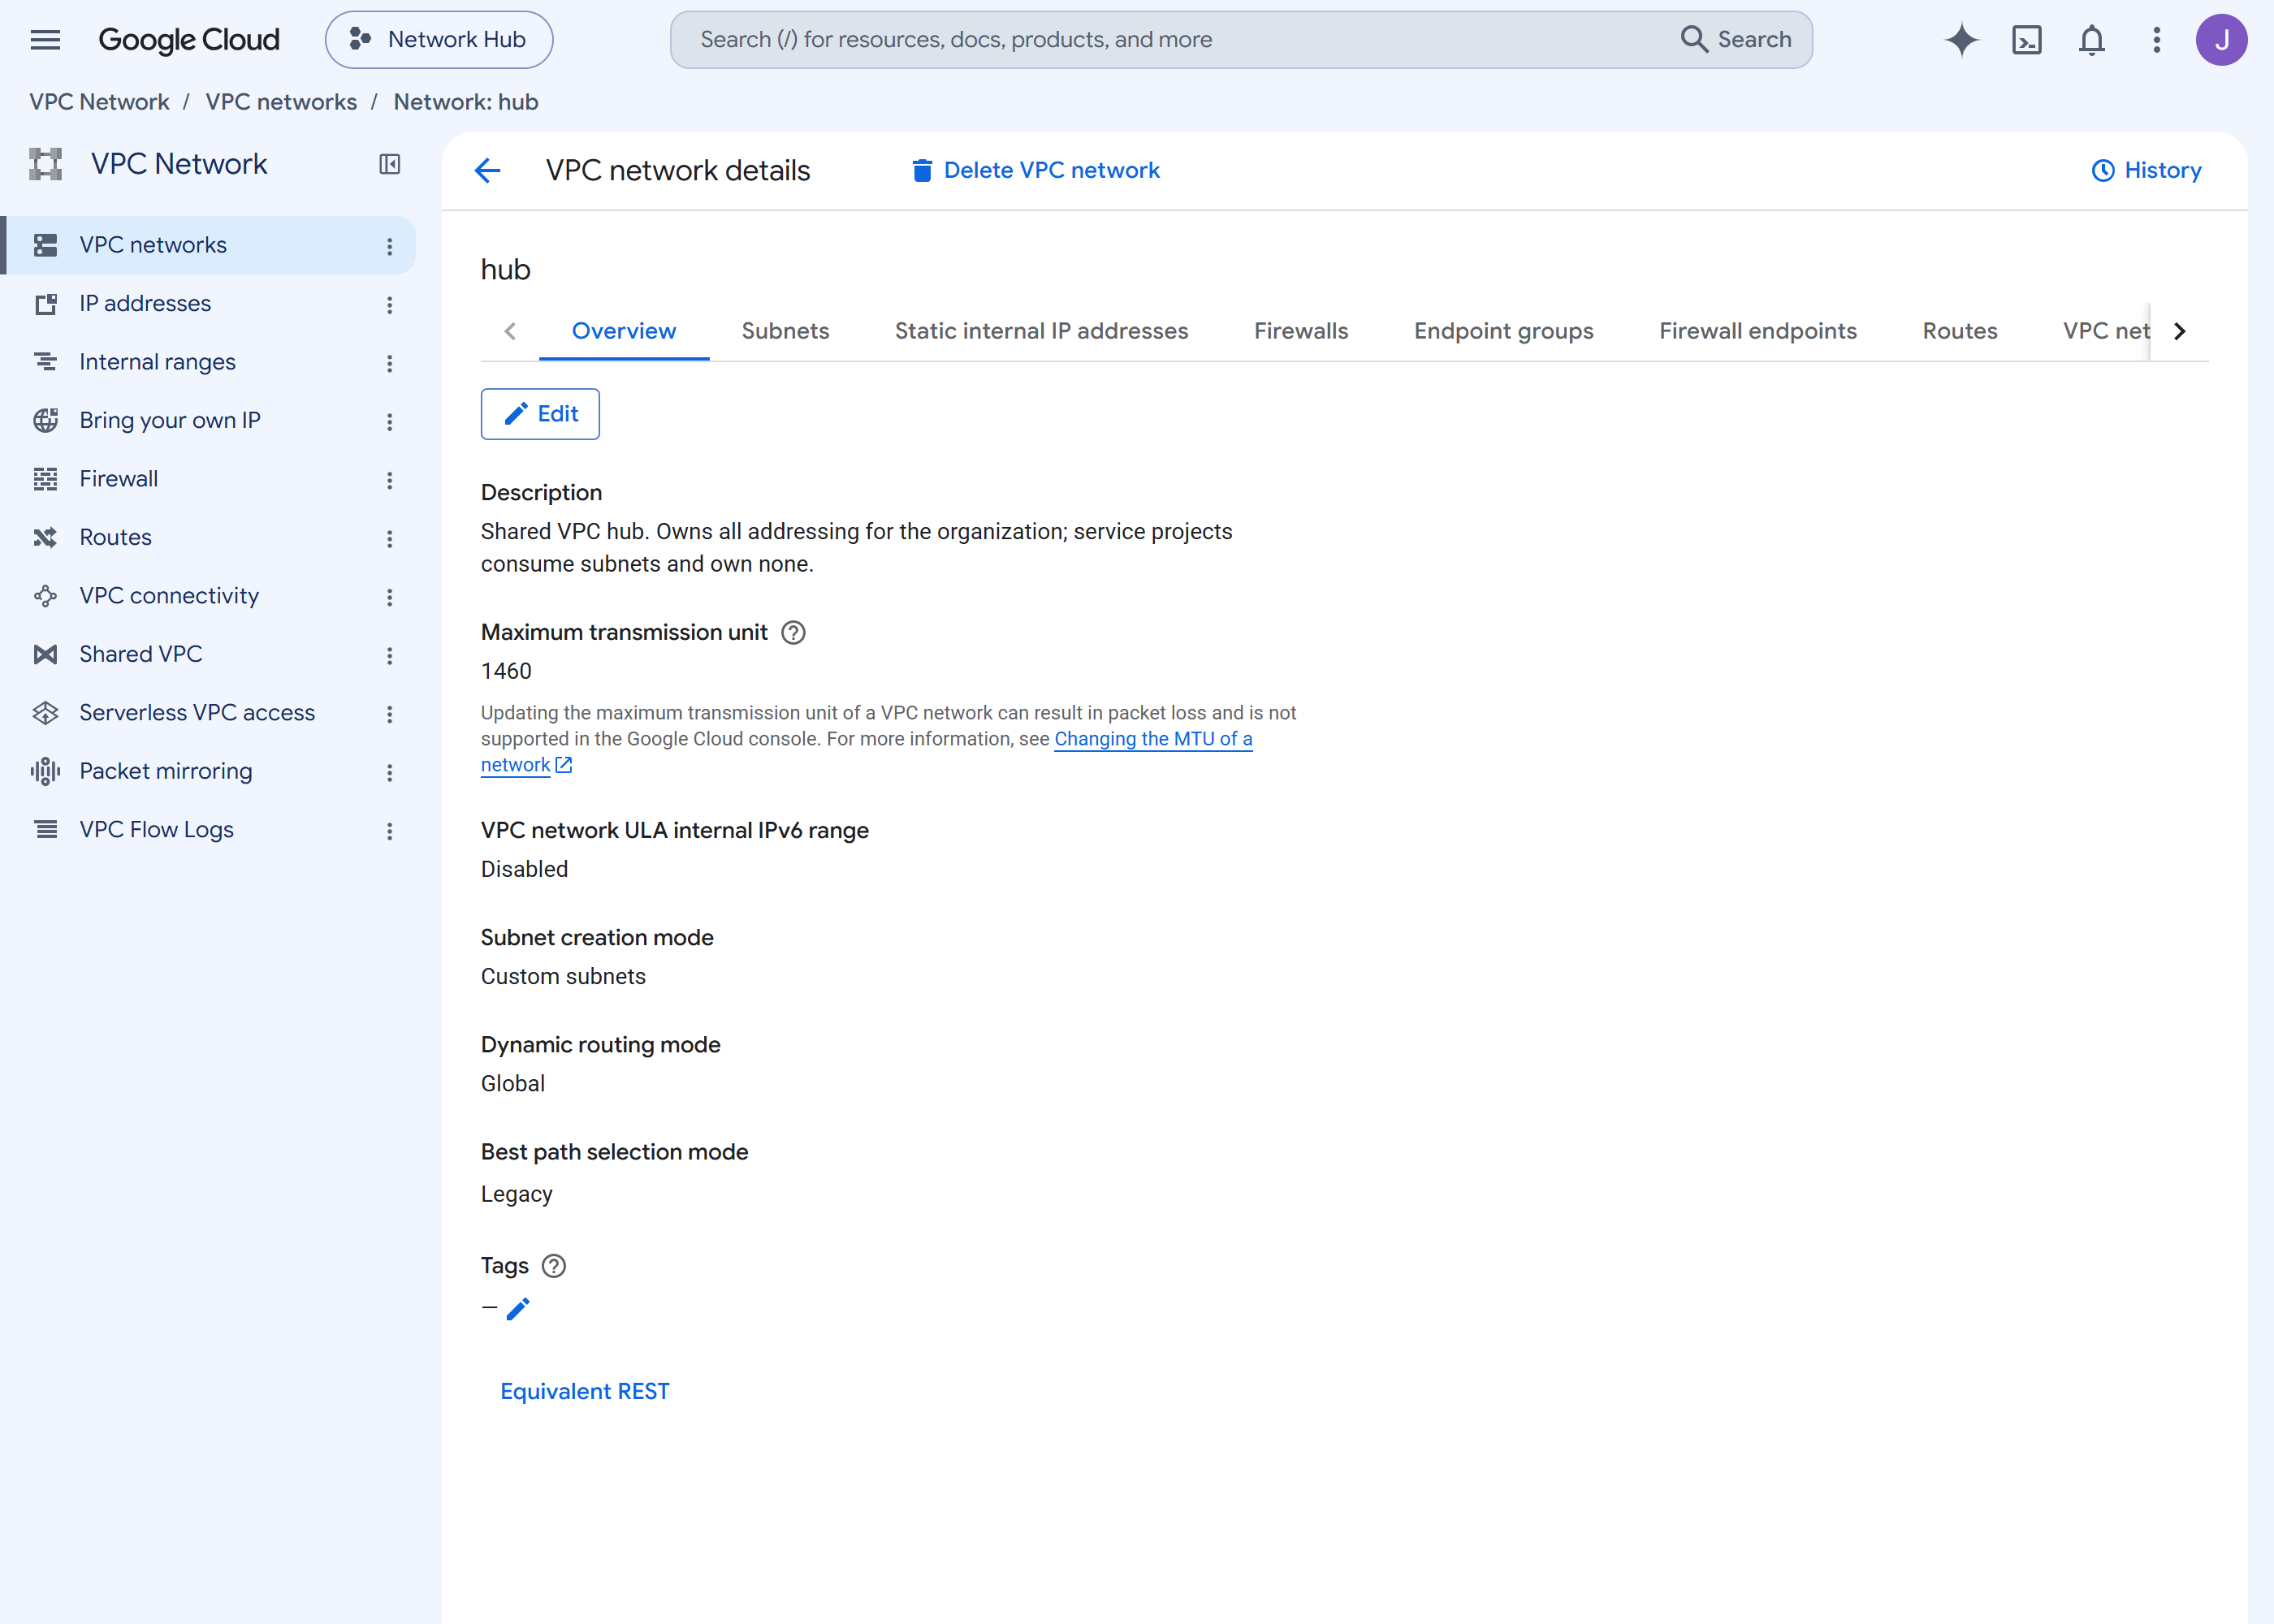Open Static internal IP addresses tab

1041,332
